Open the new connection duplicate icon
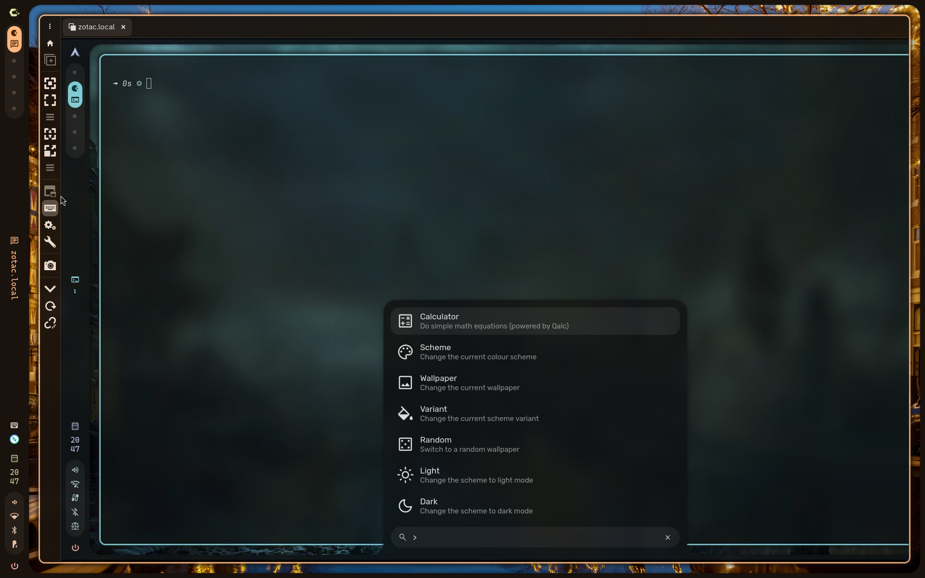Screen dimensions: 925x578 coord(50,60)
